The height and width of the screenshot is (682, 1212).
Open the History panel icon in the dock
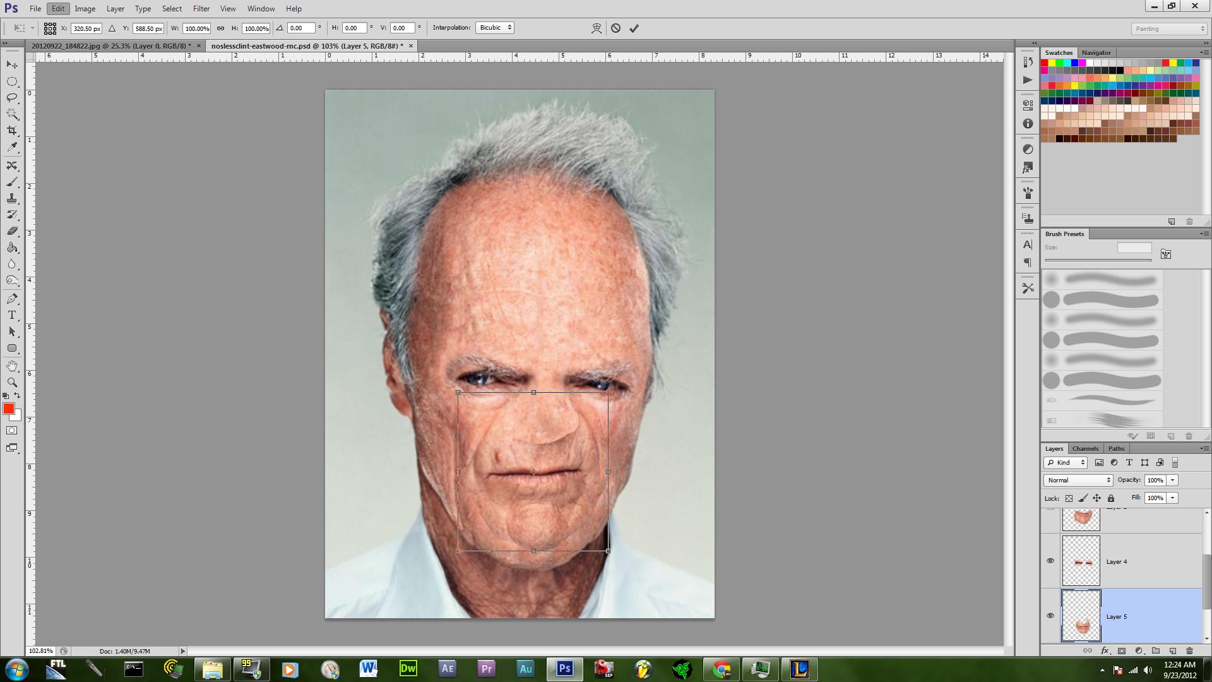(x=1028, y=63)
